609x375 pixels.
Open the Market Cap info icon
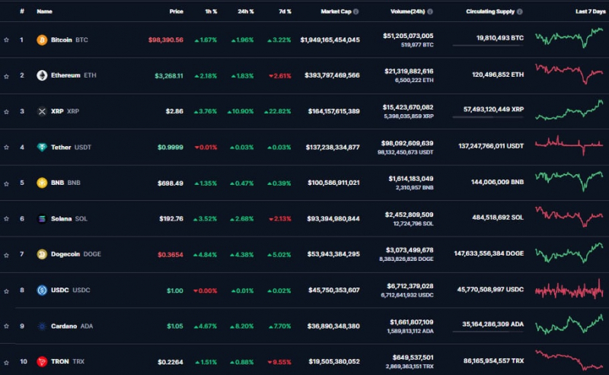tap(356, 11)
